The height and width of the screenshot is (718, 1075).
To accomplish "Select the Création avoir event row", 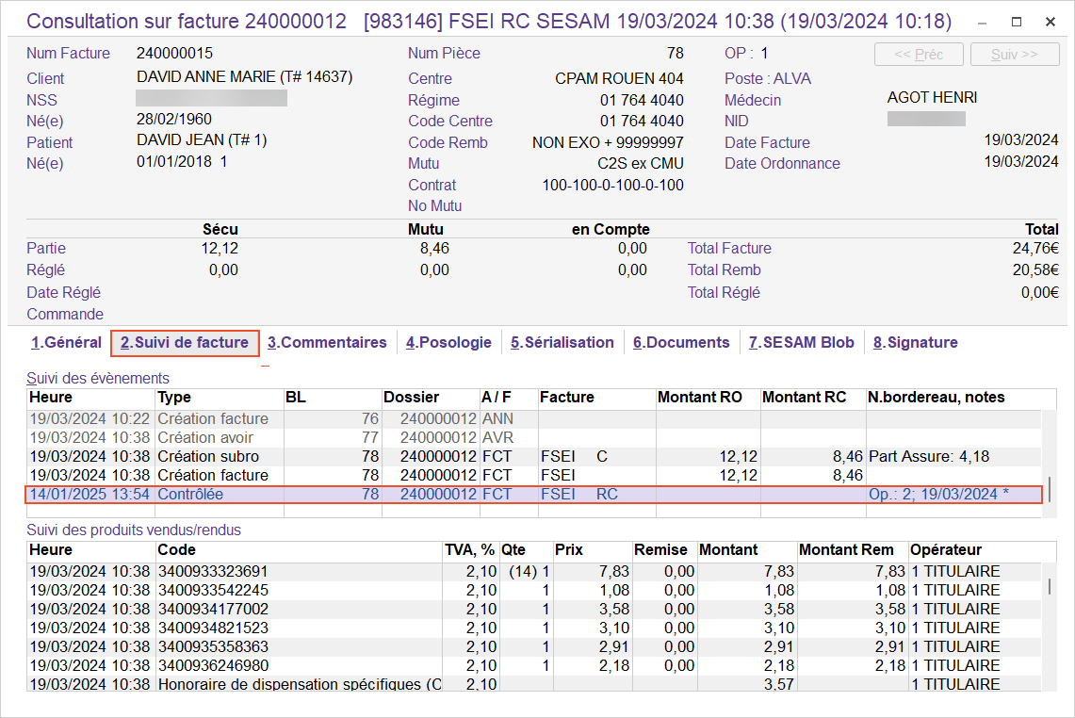I will tap(212, 438).
